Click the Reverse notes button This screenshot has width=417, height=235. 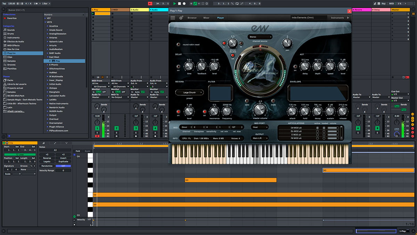(x=47, y=158)
